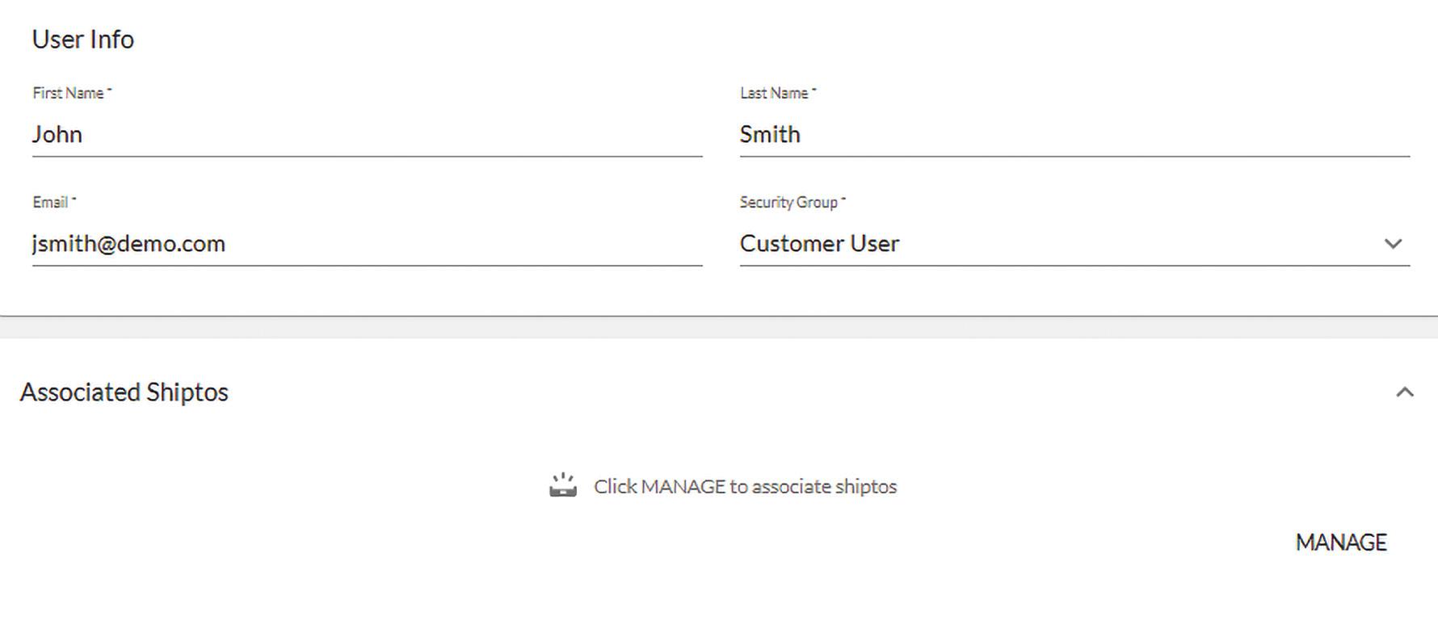1438x625 pixels.
Task: Select the 'Customer User' selected value
Action: click(x=819, y=244)
